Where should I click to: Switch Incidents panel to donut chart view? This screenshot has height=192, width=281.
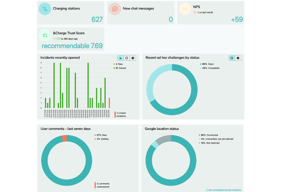[x=127, y=58]
